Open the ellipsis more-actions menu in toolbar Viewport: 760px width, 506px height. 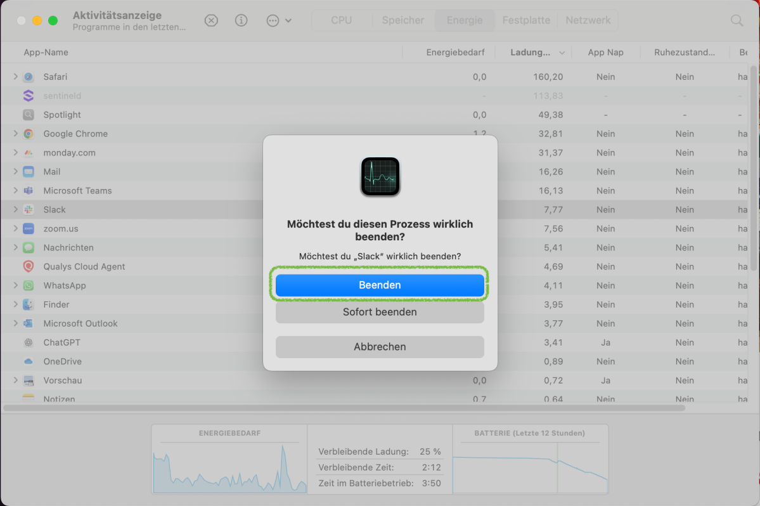pos(279,20)
